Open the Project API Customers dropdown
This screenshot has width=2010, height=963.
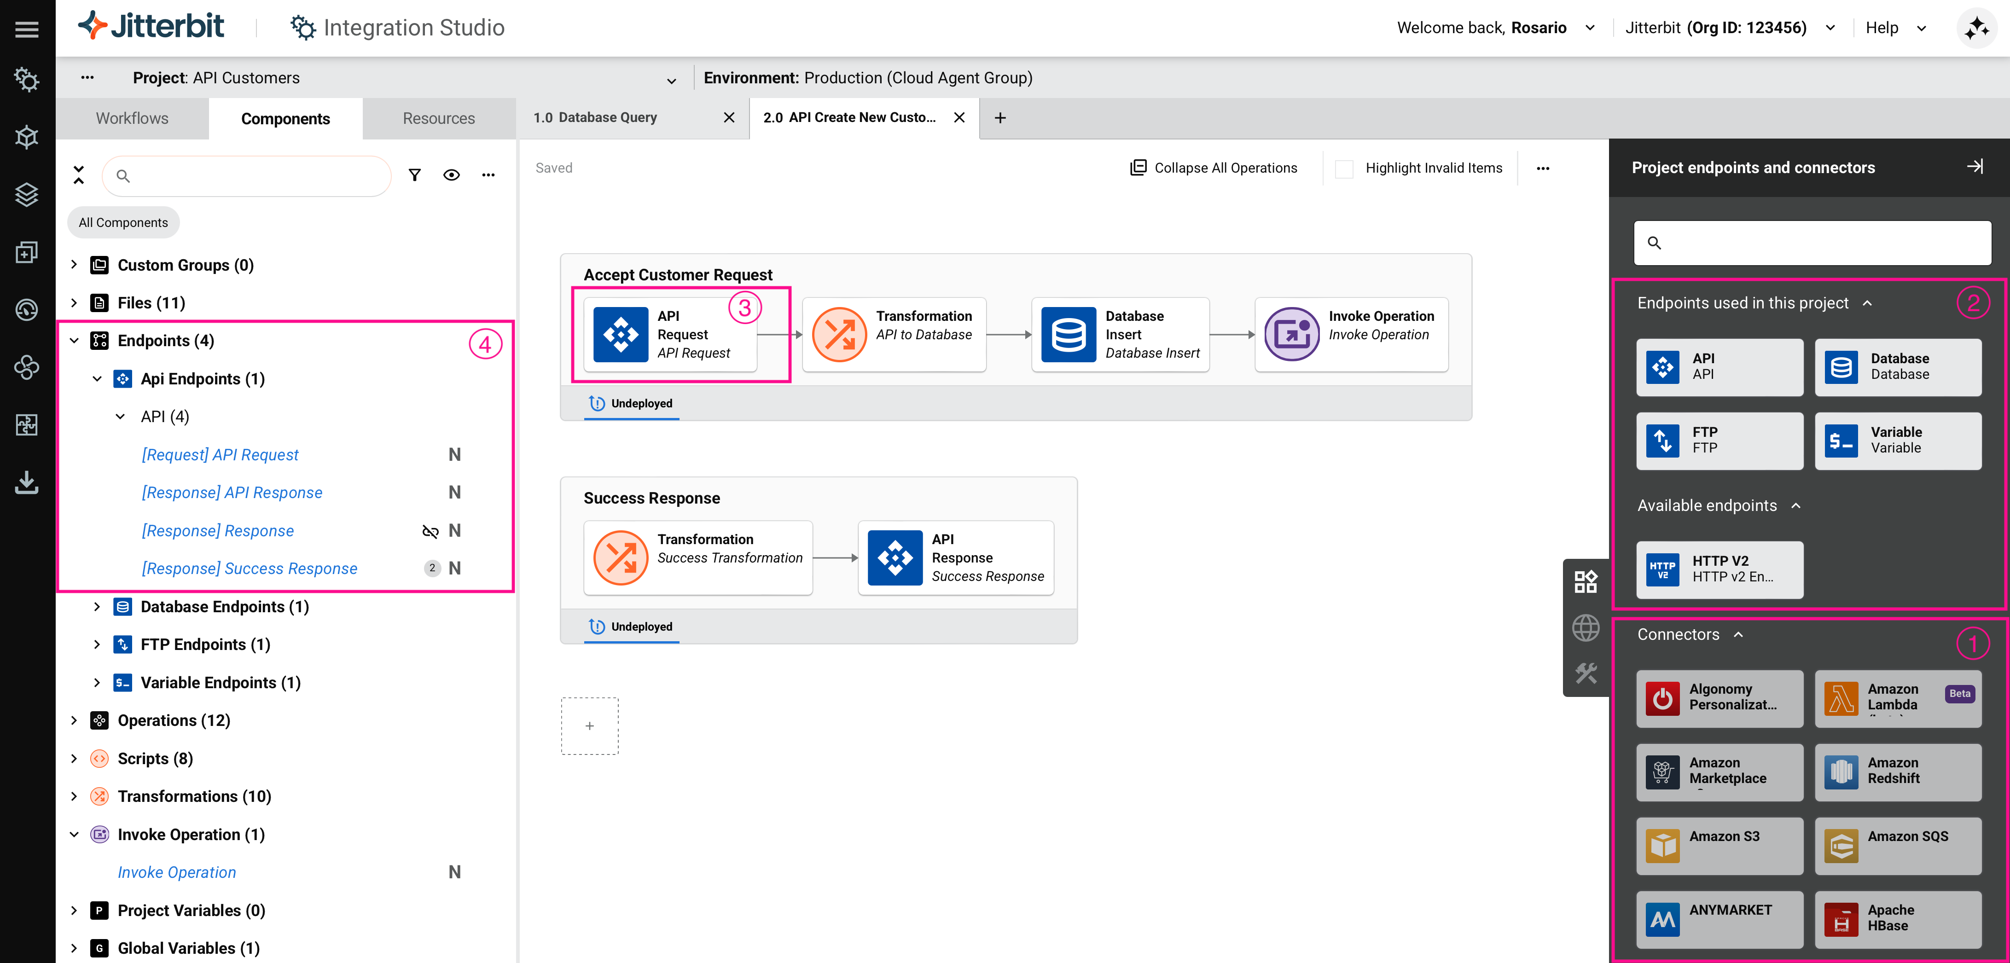pyautogui.click(x=671, y=80)
